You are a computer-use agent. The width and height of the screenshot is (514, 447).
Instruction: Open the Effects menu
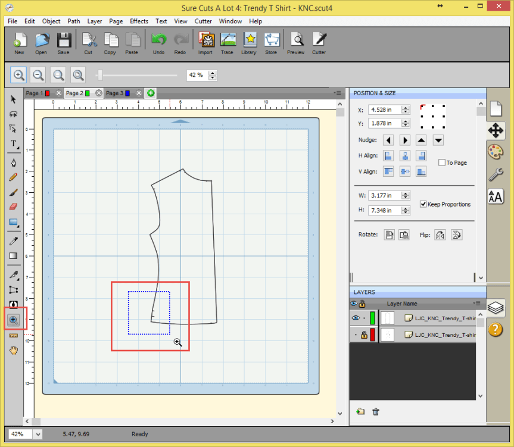pos(139,21)
